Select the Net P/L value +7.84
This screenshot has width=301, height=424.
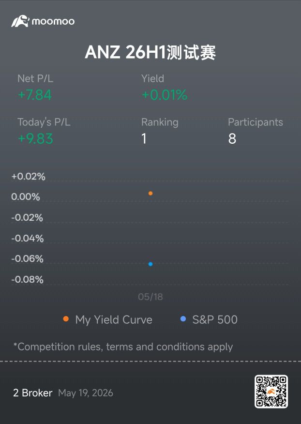coord(35,95)
